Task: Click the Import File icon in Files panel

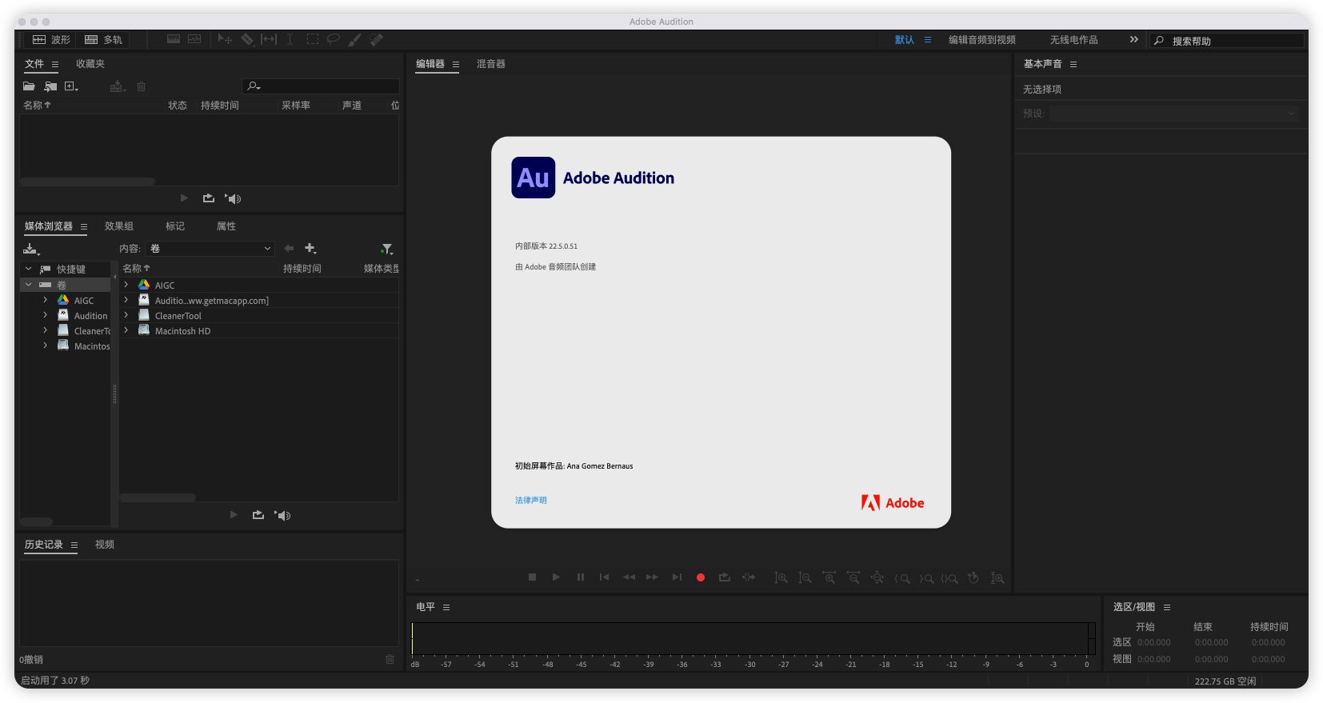Action: [x=50, y=86]
